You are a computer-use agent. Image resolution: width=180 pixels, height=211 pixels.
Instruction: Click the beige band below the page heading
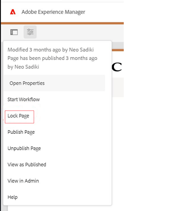point(117,87)
